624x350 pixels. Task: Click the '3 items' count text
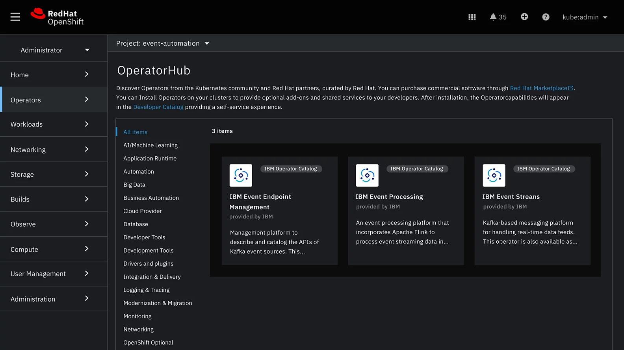[222, 131]
